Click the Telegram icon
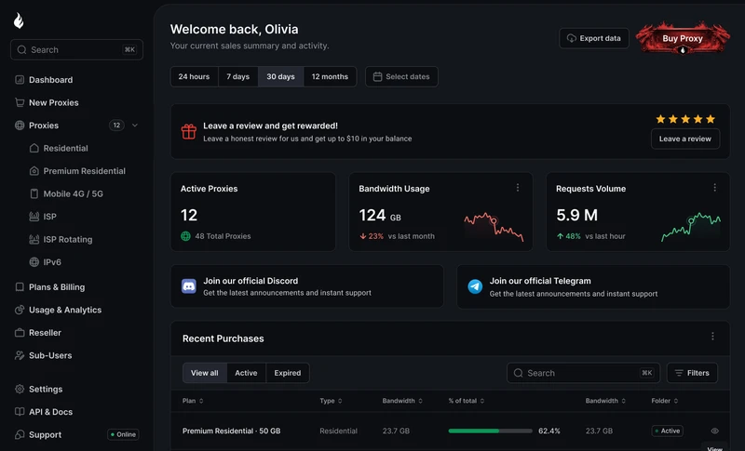Image resolution: width=745 pixels, height=451 pixels. pyautogui.click(x=475, y=286)
